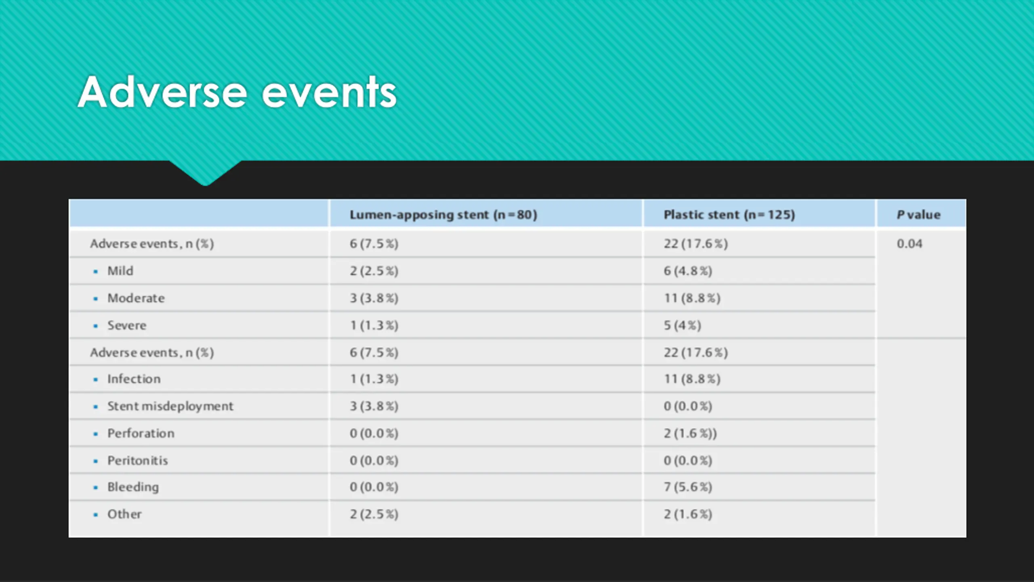Click the 'Peritonitis' row label
Viewport: 1034px width, 582px height.
point(138,460)
